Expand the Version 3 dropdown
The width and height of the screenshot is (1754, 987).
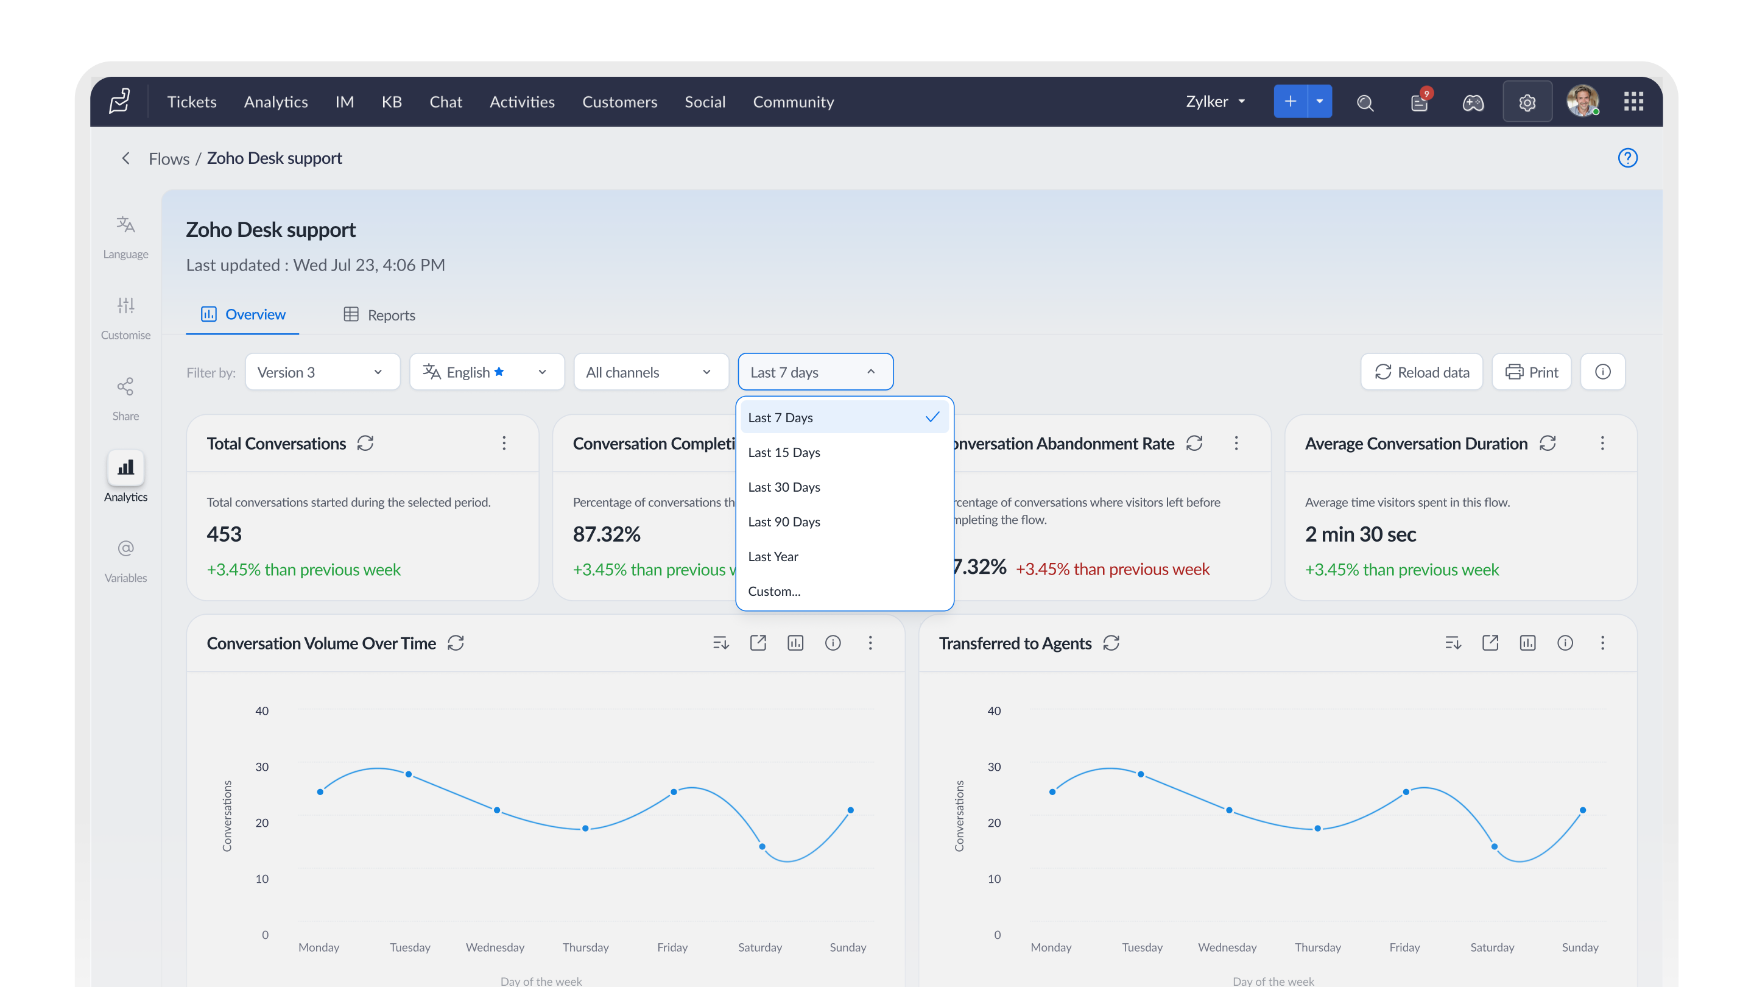(322, 372)
